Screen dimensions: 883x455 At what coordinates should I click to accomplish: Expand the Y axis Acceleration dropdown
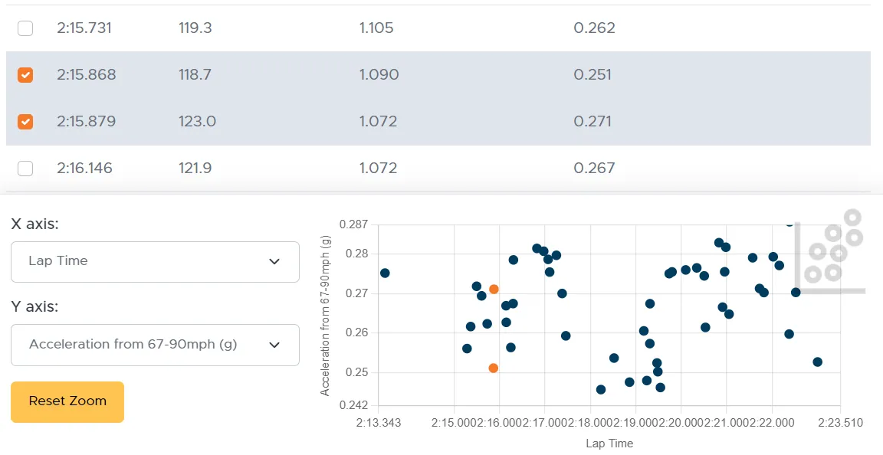tap(155, 345)
